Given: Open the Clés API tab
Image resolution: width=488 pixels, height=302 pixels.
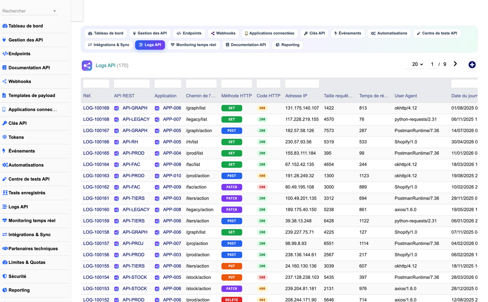Looking at the screenshot, I should click(314, 33).
